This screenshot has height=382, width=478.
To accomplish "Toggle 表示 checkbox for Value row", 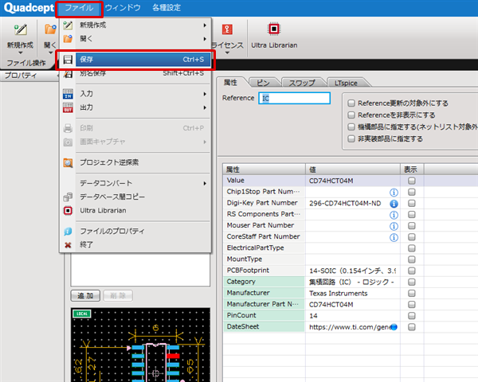I will click(412, 181).
